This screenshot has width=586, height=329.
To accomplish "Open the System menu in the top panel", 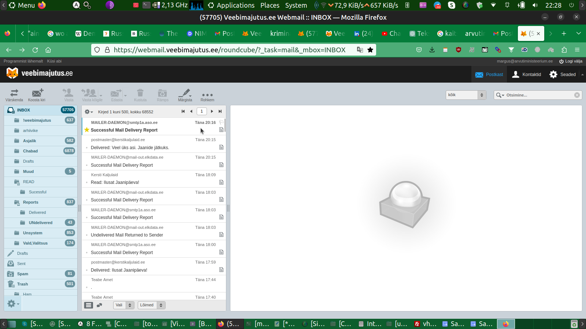I will pyautogui.click(x=296, y=5).
